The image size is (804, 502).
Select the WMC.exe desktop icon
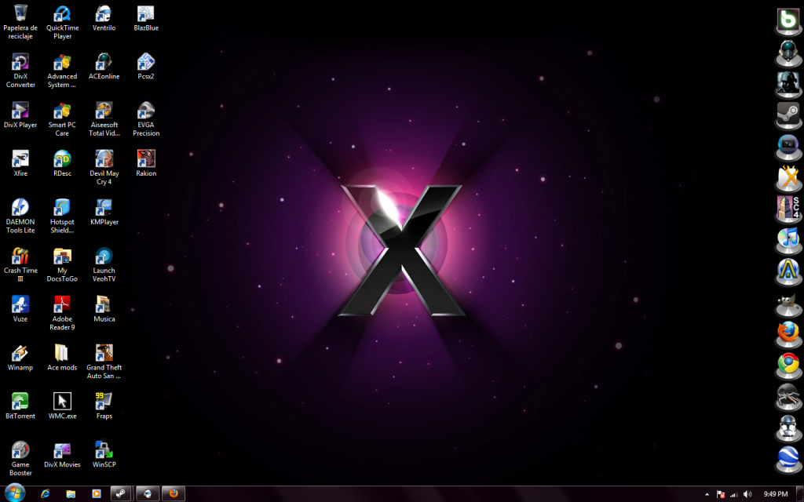[x=62, y=406]
